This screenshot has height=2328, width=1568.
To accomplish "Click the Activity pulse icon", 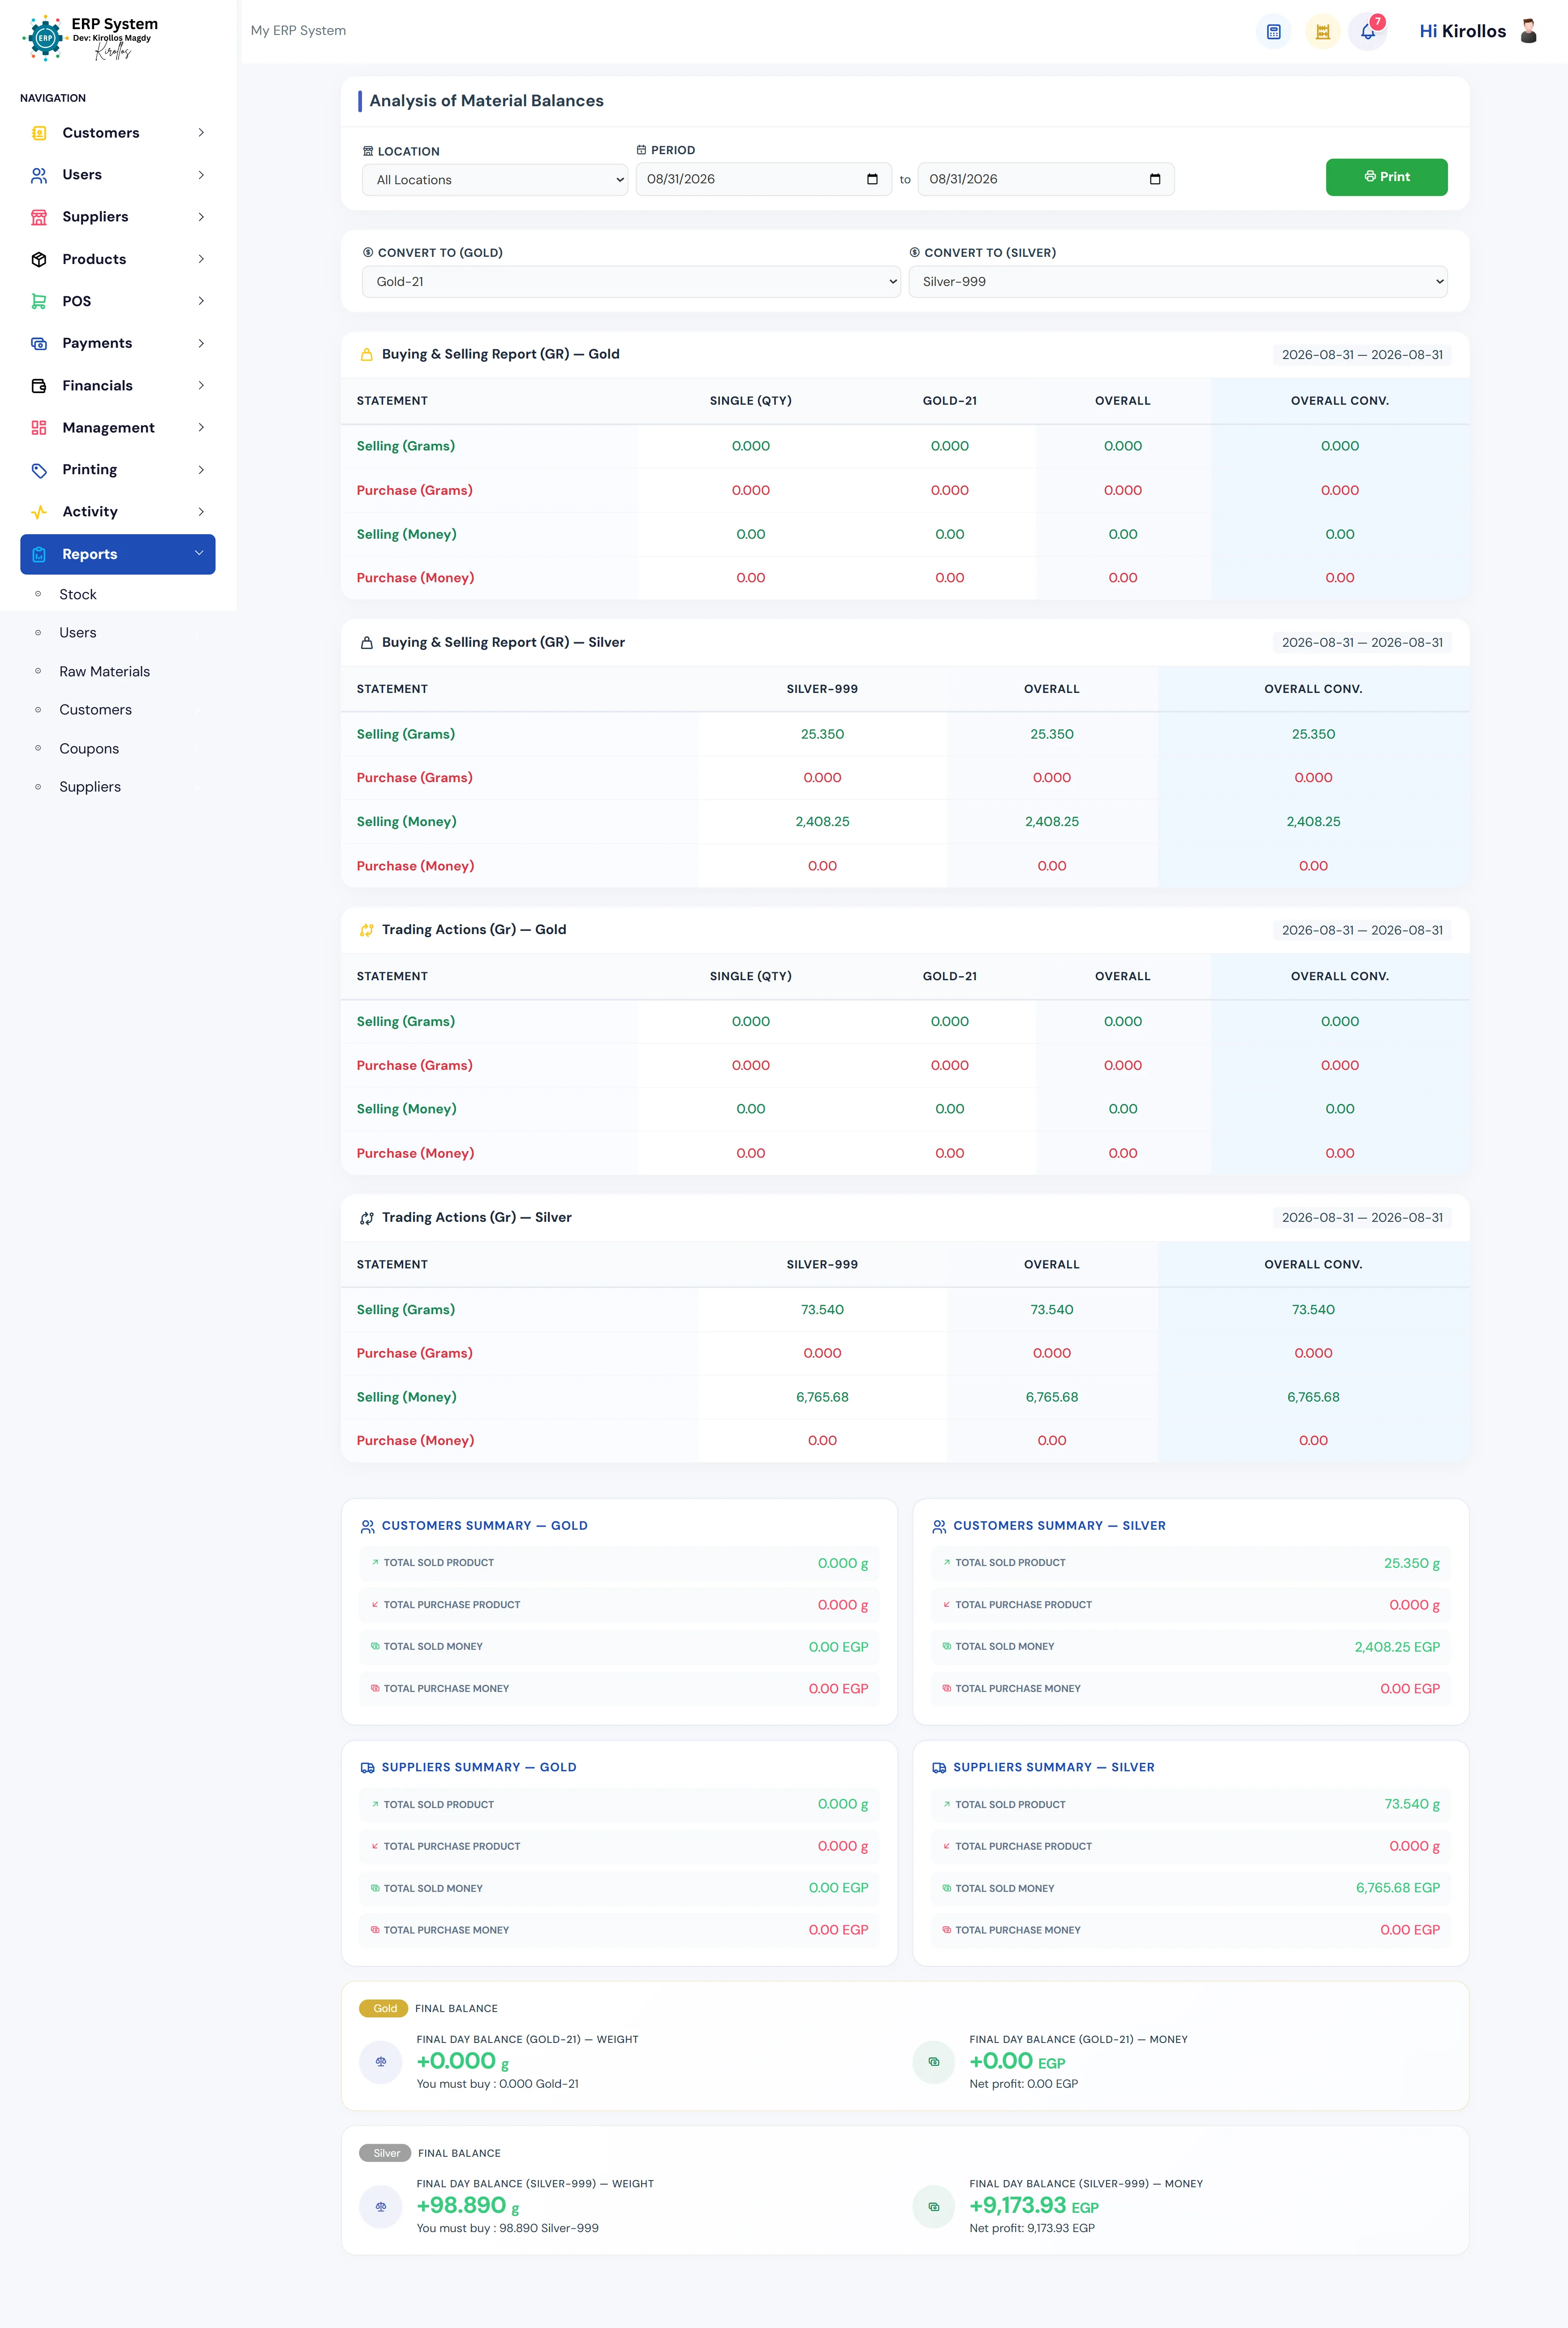I will tap(39, 511).
